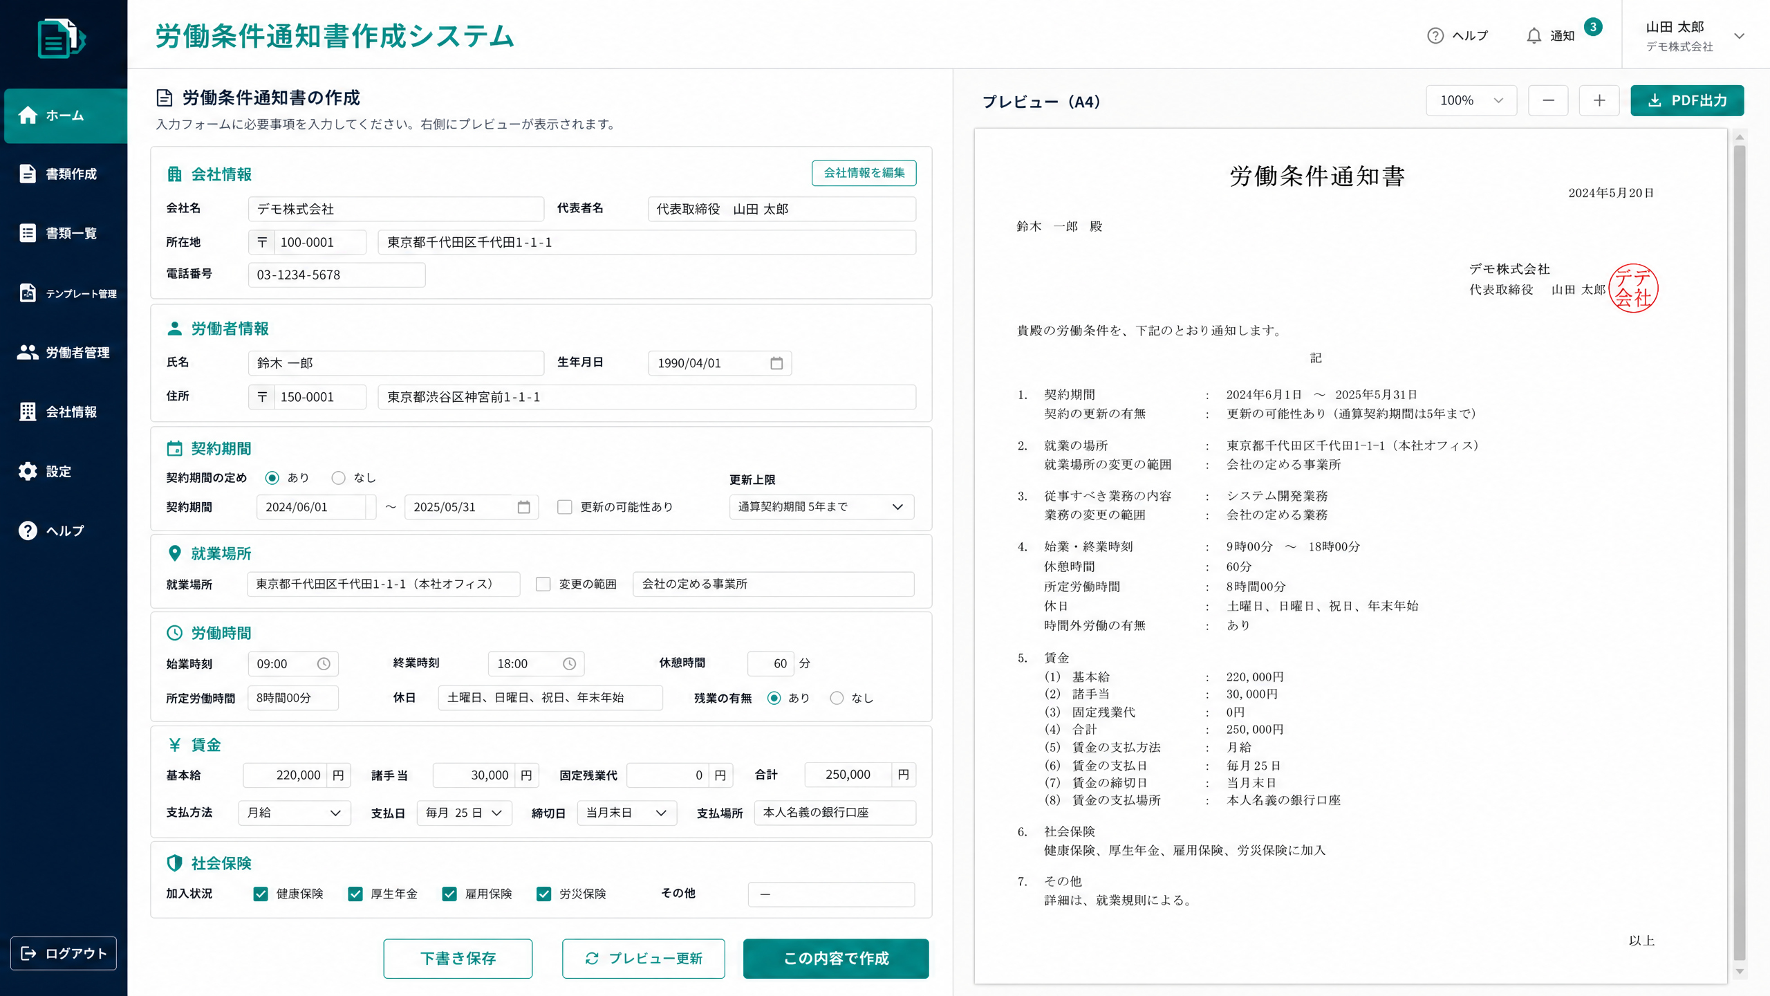Viewport: 1770px width, 996px height.
Task: Click the red company seal stamp in preview
Action: coord(1633,288)
